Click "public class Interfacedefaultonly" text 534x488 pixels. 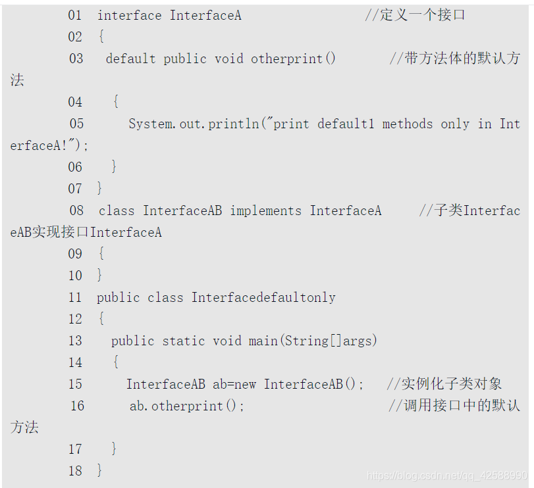pyautogui.click(x=216, y=297)
